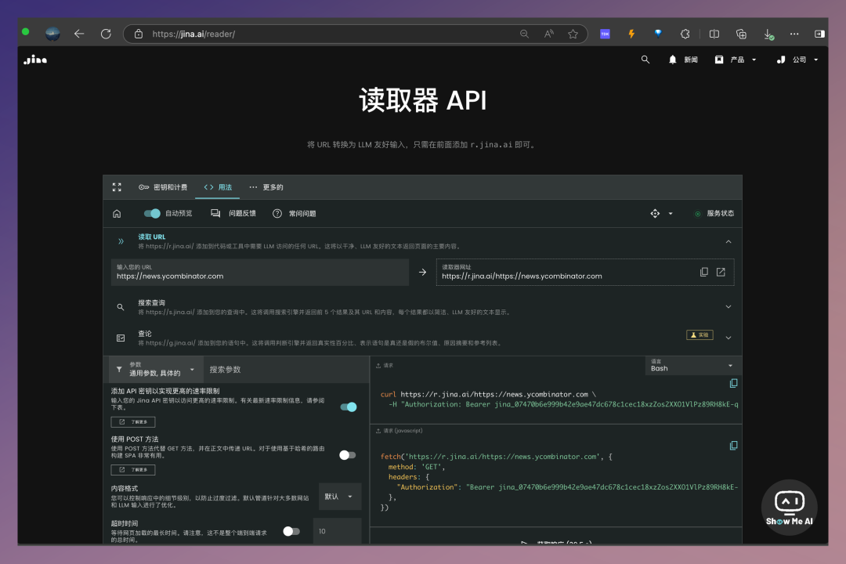Viewport: 846px width, 564px height.
Task: Click 了解更多 under API key section
Action: coord(133,422)
